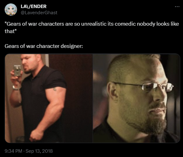Image resolution: width=183 pixels, height=157 pixels.
Task: Open the right photo of man with glasses
Action: click(x=136, y=98)
